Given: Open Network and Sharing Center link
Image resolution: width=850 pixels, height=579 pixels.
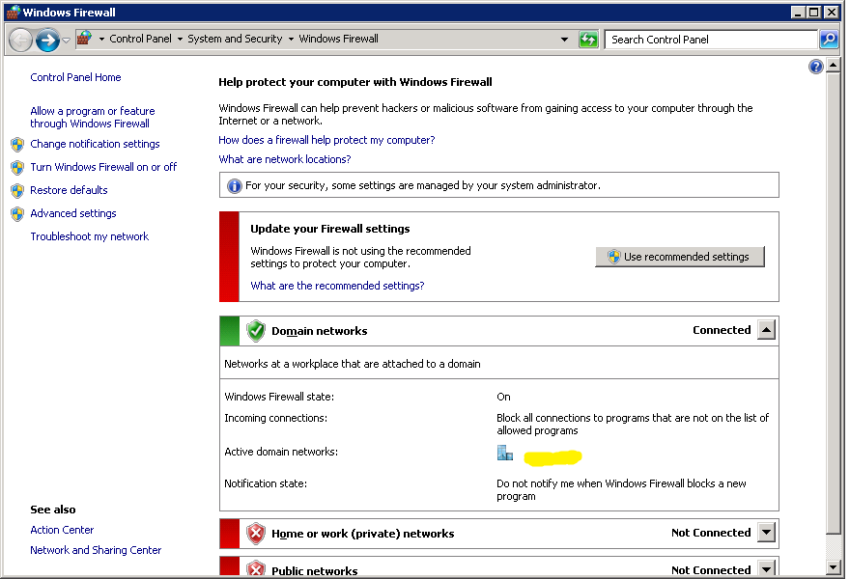Looking at the screenshot, I should coord(96,550).
